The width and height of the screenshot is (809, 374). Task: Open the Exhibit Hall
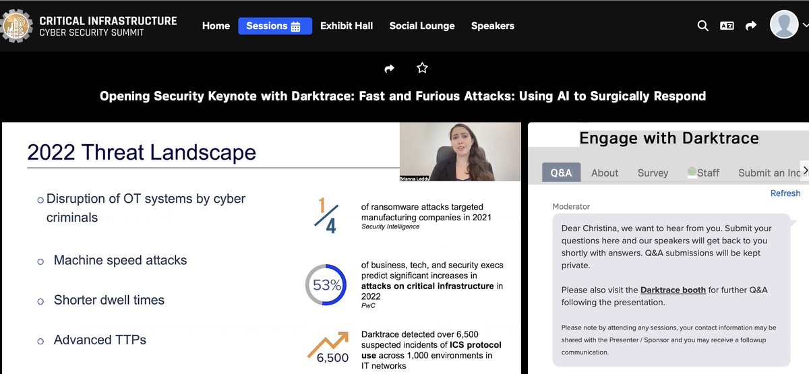click(347, 26)
